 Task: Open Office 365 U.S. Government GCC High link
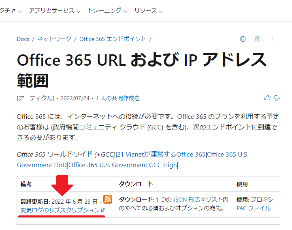tap(123, 165)
